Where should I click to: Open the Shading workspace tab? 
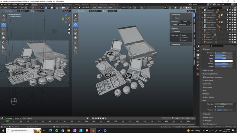(77, 5)
